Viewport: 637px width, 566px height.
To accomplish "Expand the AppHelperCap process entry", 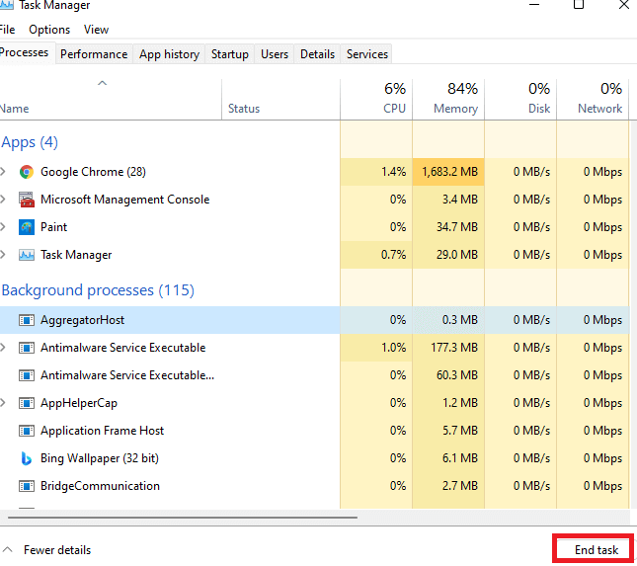I will 4,403.
